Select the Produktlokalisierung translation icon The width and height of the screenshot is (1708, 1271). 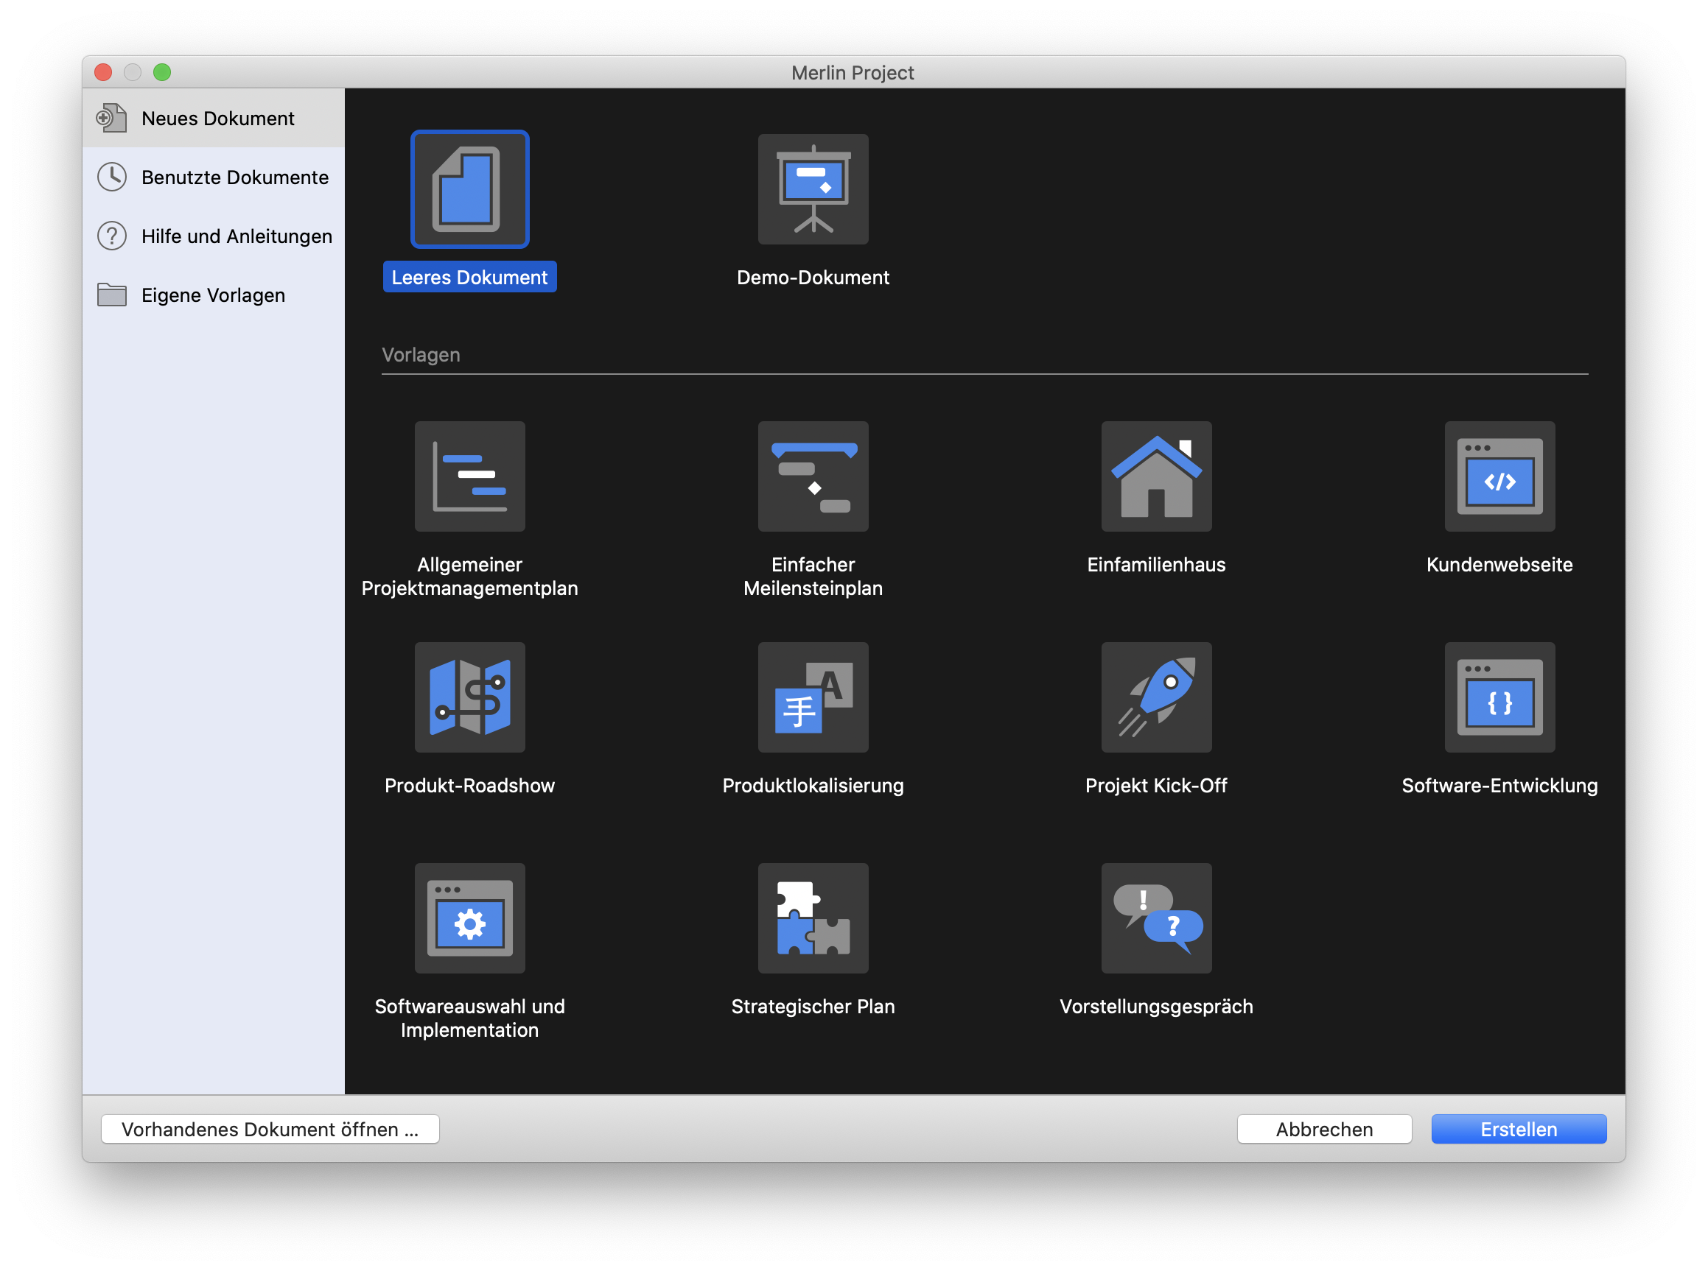[x=813, y=697]
